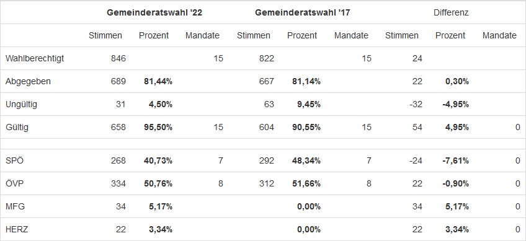The height and width of the screenshot is (241, 526).
Task: Click the Wahlberechtigt row label
Action: [x=35, y=58]
